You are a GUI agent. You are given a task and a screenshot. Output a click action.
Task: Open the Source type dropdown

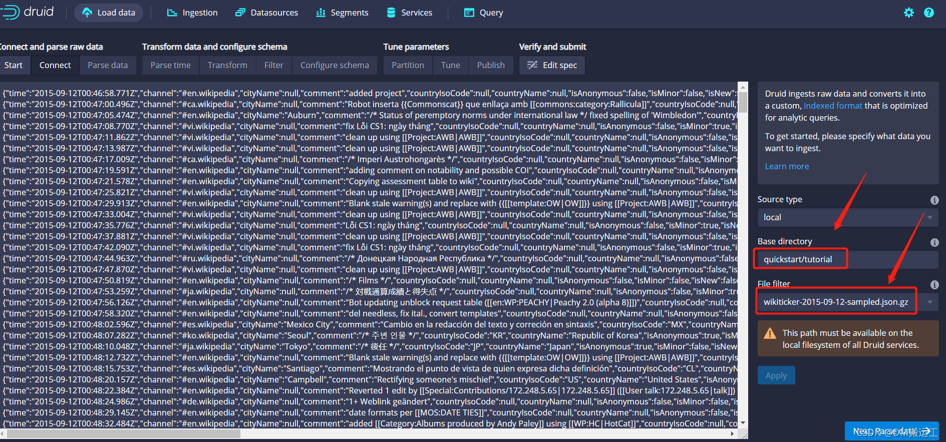pos(848,217)
